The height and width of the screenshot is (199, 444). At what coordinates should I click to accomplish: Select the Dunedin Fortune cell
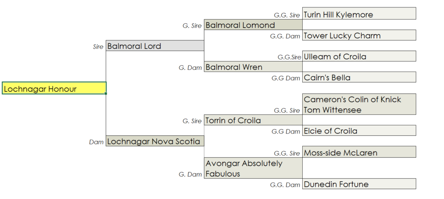[359, 184]
